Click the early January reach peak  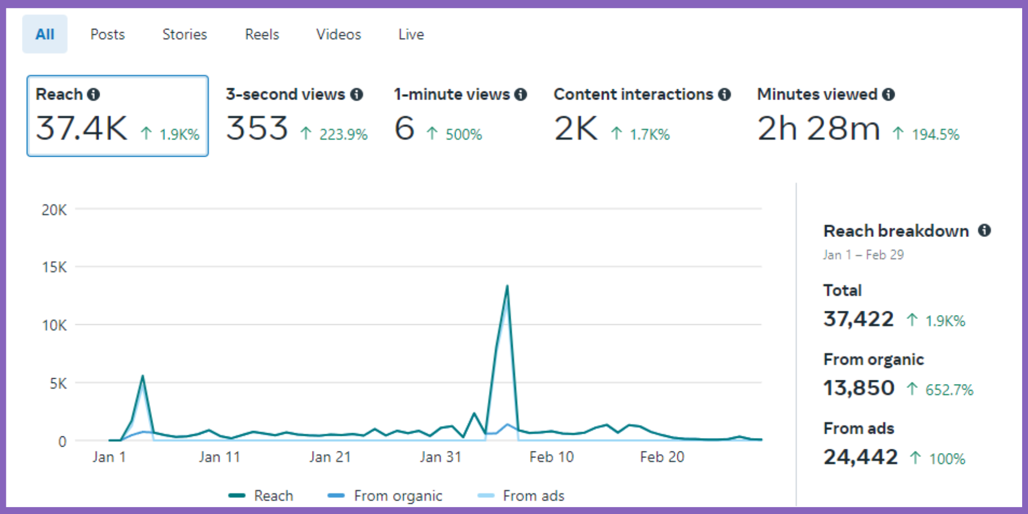tap(143, 377)
